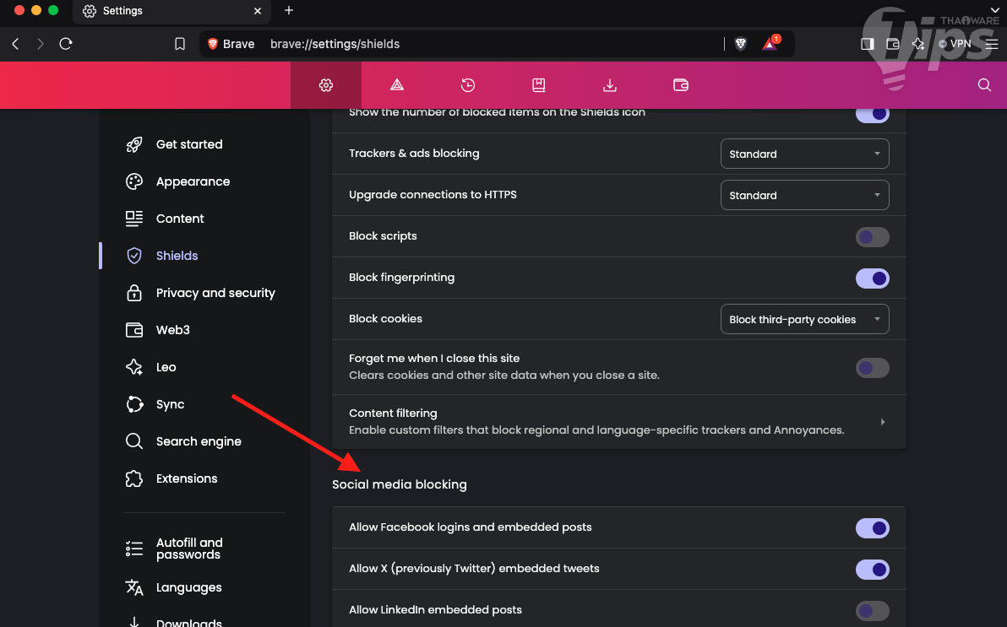This screenshot has width=1007, height=627.
Task: Click the Content filtering text label
Action: coord(393,413)
